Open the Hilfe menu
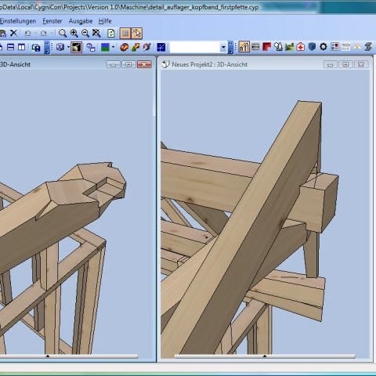 [105, 21]
